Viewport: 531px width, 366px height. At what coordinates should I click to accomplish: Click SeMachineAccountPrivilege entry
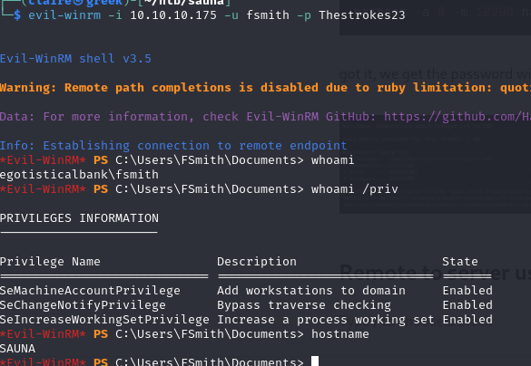(x=90, y=291)
